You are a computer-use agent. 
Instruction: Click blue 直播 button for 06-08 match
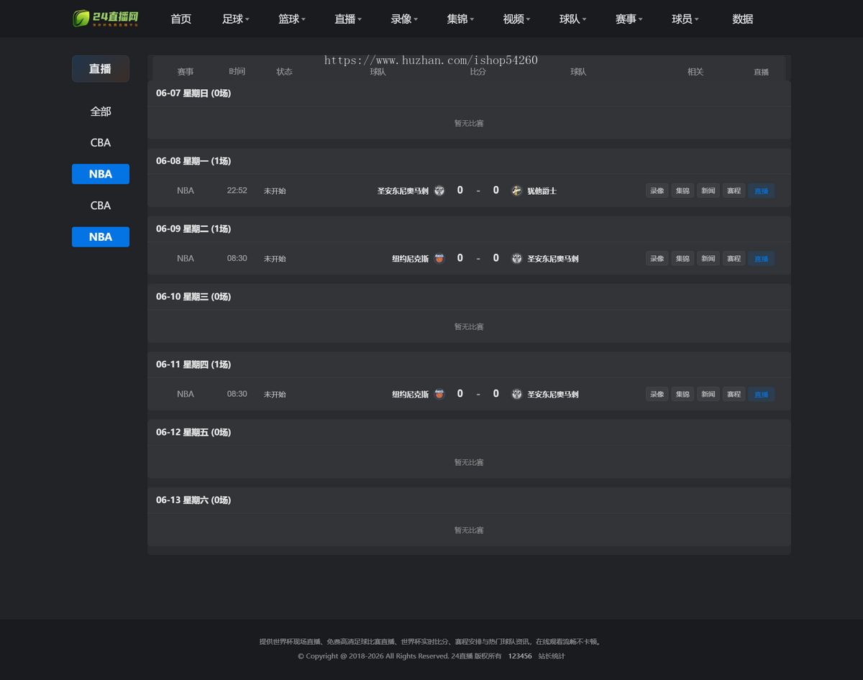tap(761, 190)
